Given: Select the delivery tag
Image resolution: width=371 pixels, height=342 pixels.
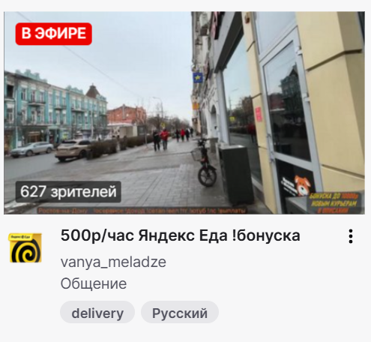Looking at the screenshot, I should tap(97, 313).
